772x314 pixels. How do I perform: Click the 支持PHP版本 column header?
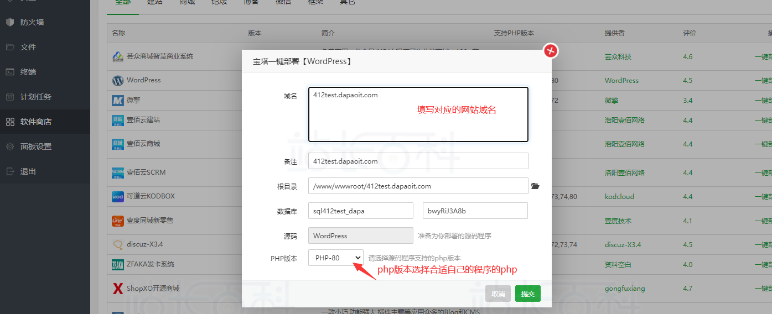(x=514, y=33)
